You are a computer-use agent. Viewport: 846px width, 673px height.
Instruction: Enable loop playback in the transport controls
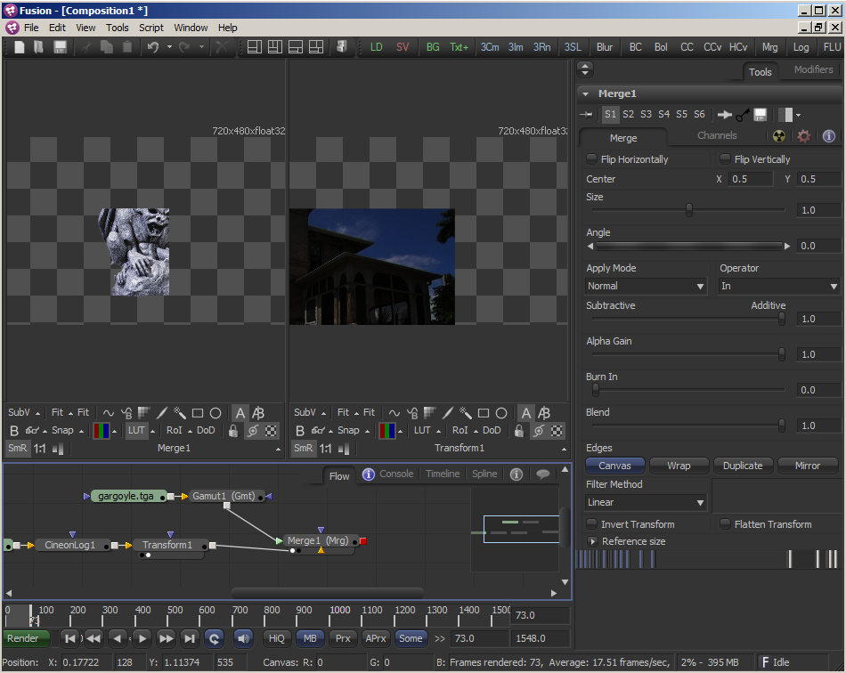213,638
